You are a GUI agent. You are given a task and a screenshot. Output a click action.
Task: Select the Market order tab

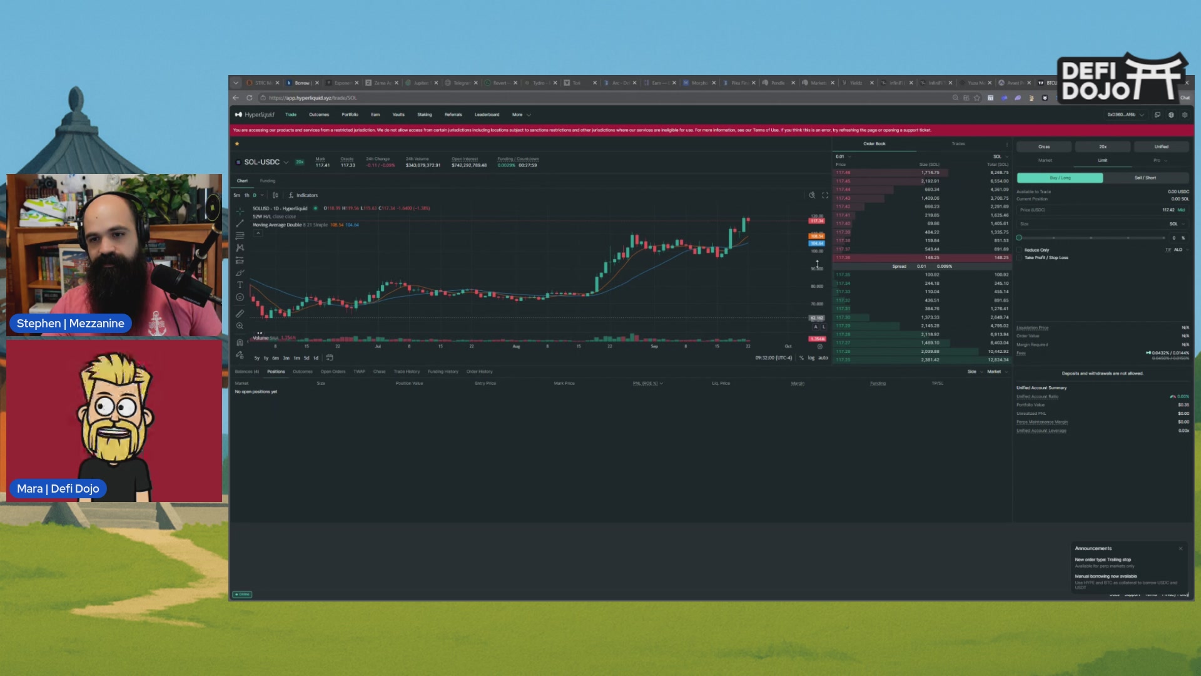pos(1045,160)
